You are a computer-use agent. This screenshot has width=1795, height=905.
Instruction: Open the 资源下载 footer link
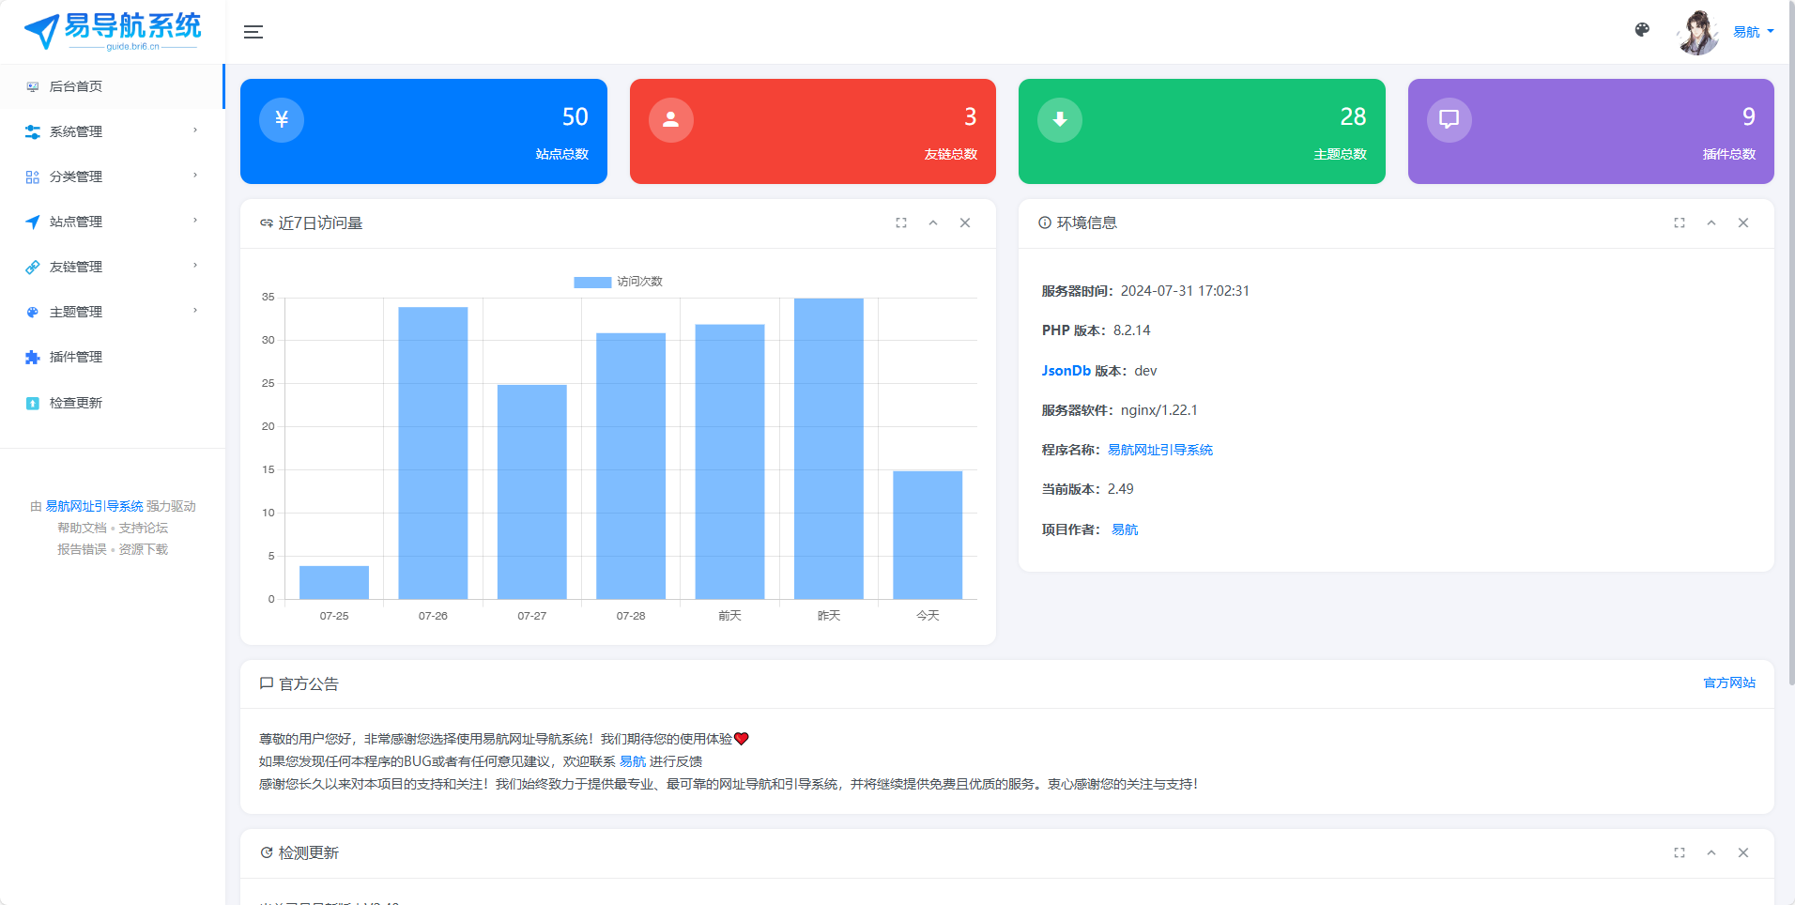[144, 549]
